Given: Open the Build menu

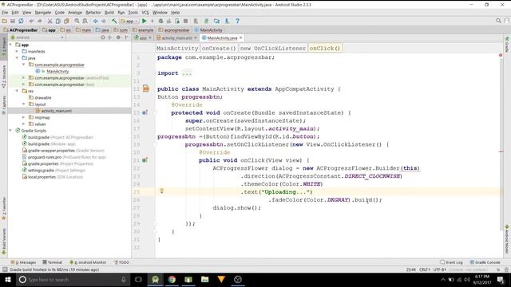Looking at the screenshot, I should coord(109,13).
